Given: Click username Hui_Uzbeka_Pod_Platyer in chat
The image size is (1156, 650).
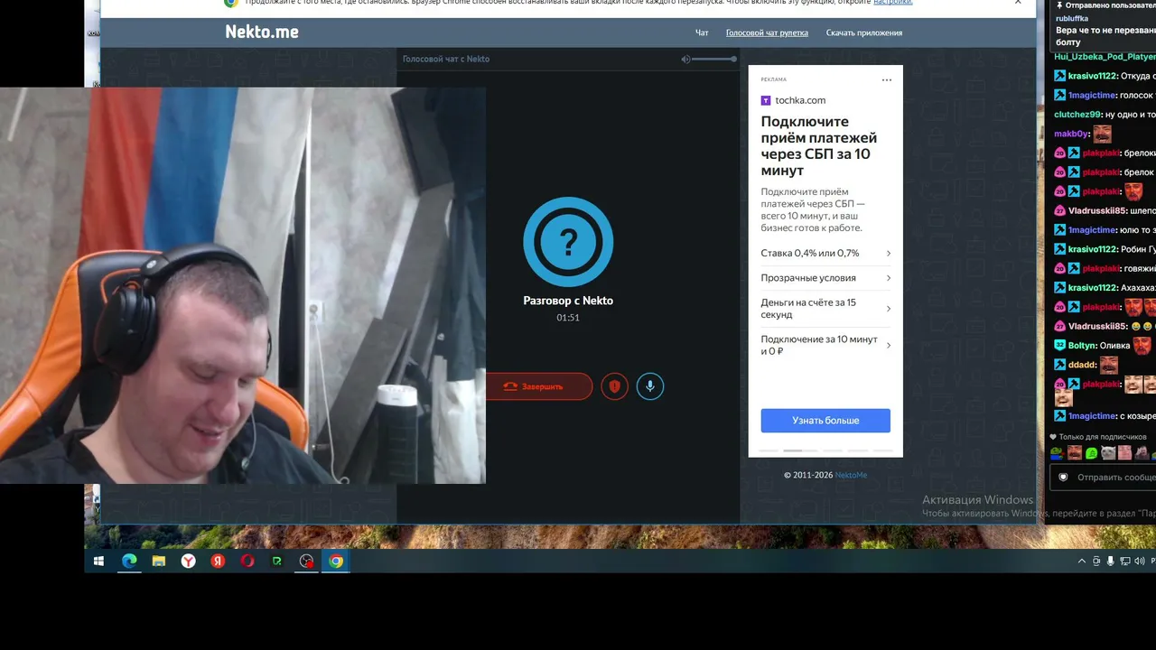Looking at the screenshot, I should click(1105, 57).
